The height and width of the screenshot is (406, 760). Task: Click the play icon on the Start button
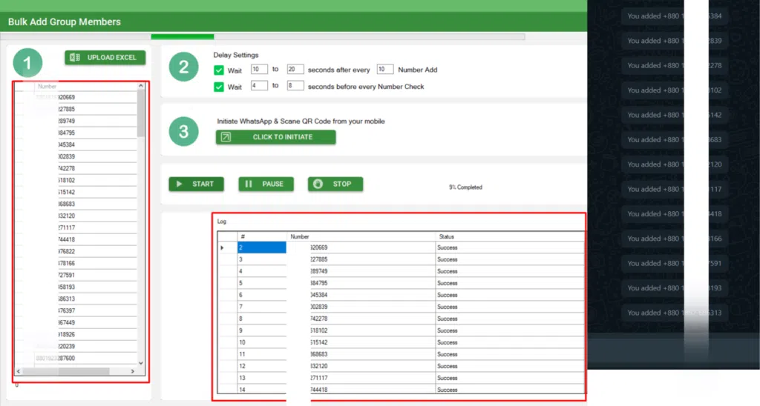(180, 184)
